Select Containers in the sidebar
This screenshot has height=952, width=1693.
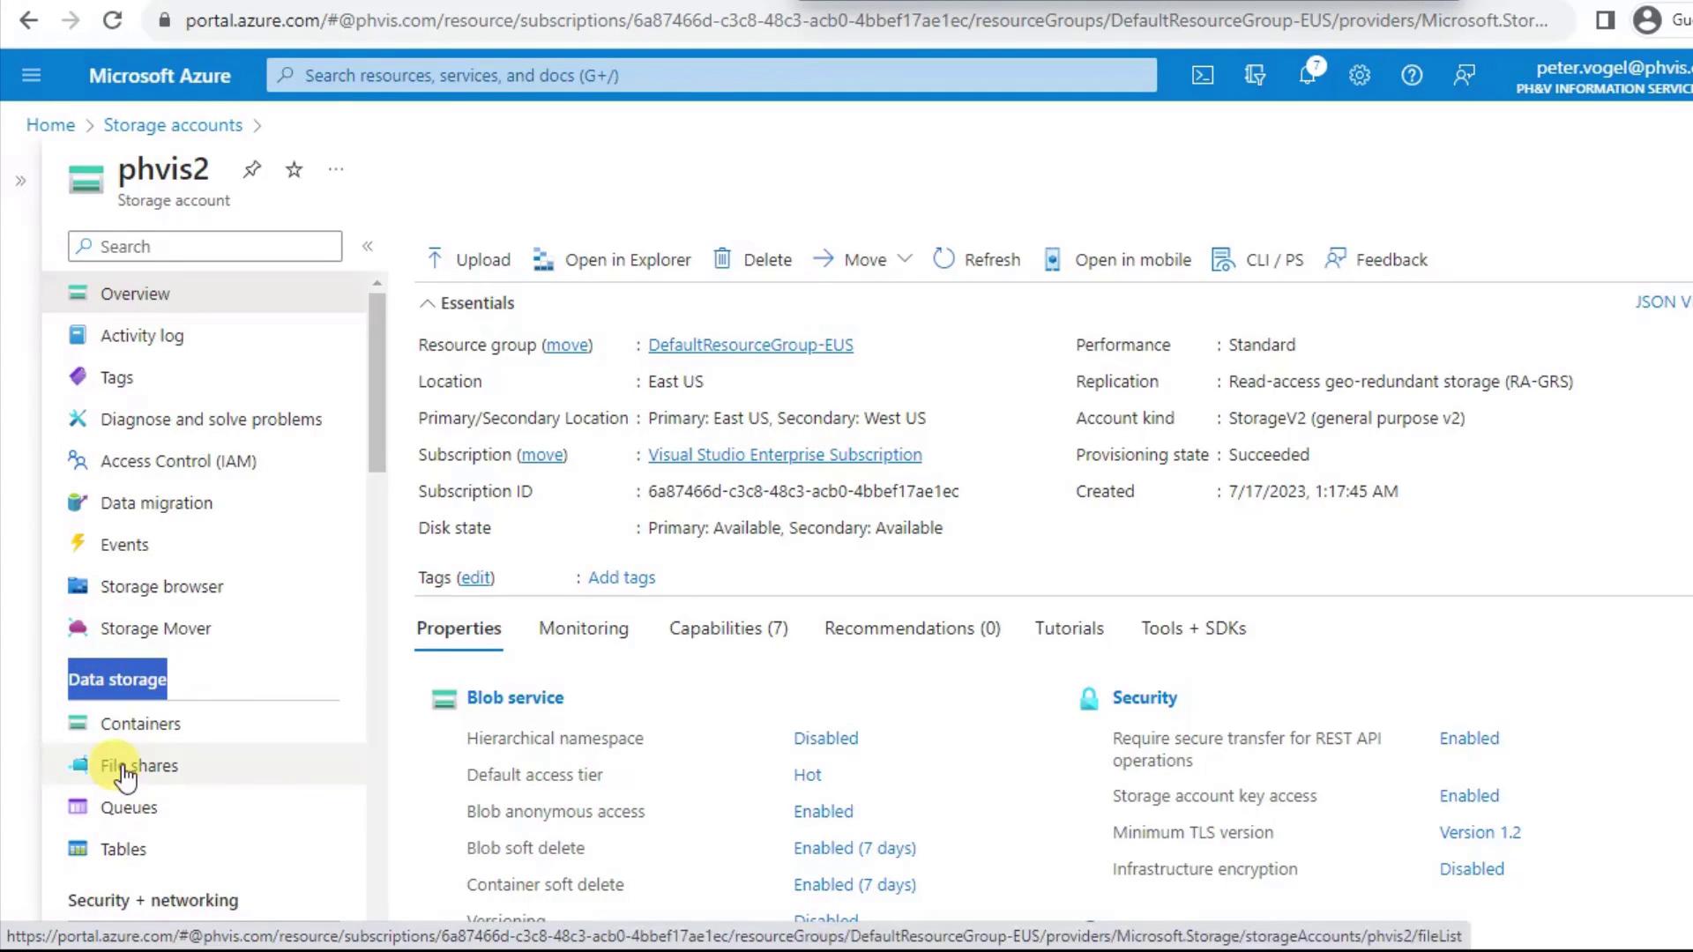[x=140, y=724]
